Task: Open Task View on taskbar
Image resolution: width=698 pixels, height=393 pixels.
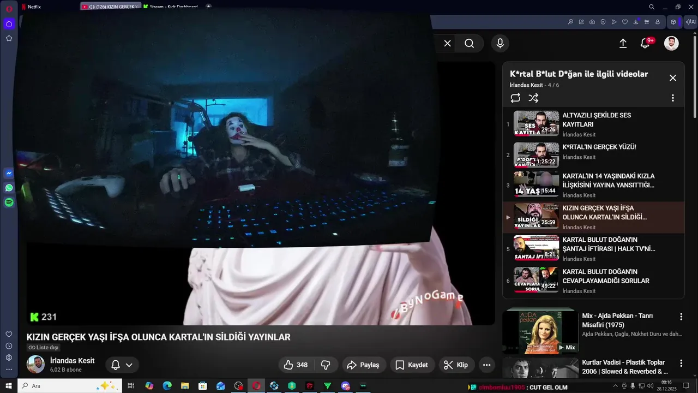Action: coord(131,386)
